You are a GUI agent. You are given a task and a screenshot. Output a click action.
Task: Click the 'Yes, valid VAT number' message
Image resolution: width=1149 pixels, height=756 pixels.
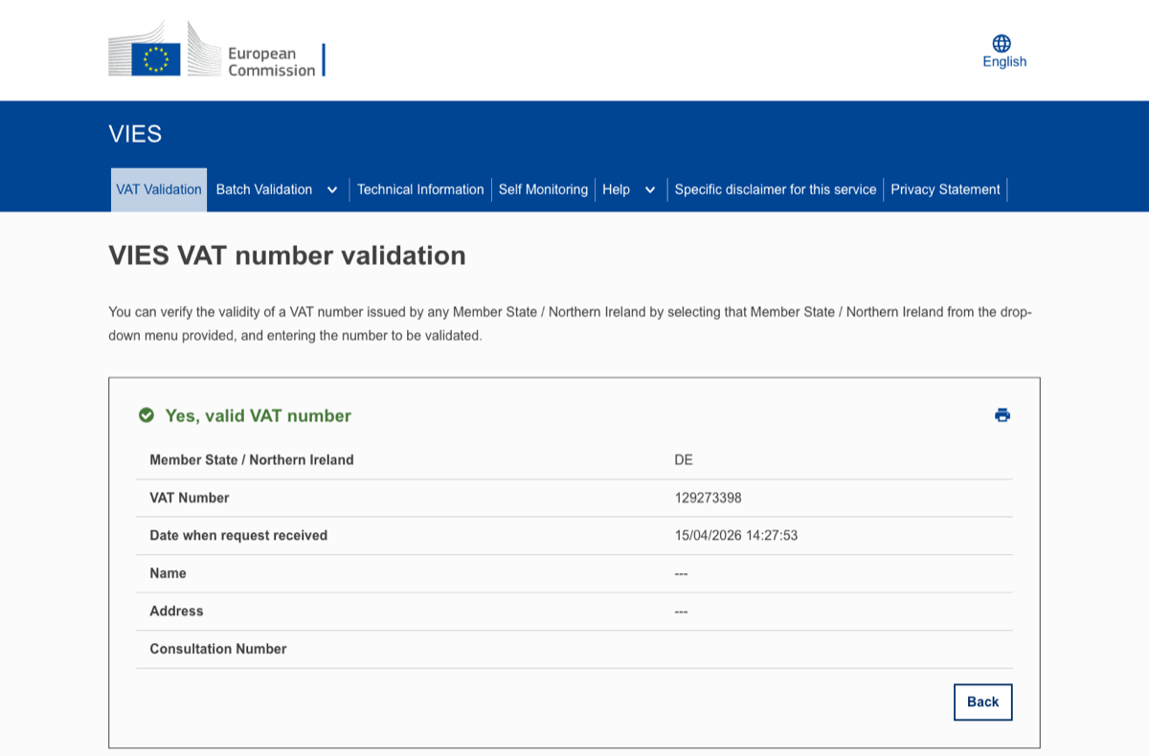(258, 415)
